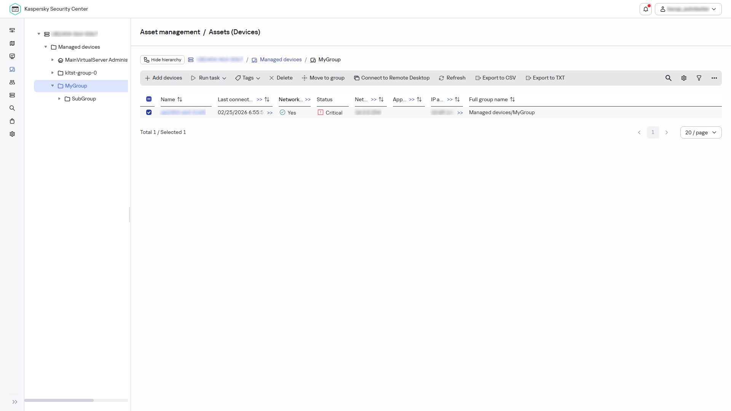The height and width of the screenshot is (411, 731).
Task: Expand the MainVirtualServer tree node
Action: point(53,60)
